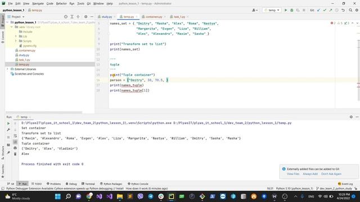
Task: Open Search Everywhere magnifier icon
Action: 350,10
